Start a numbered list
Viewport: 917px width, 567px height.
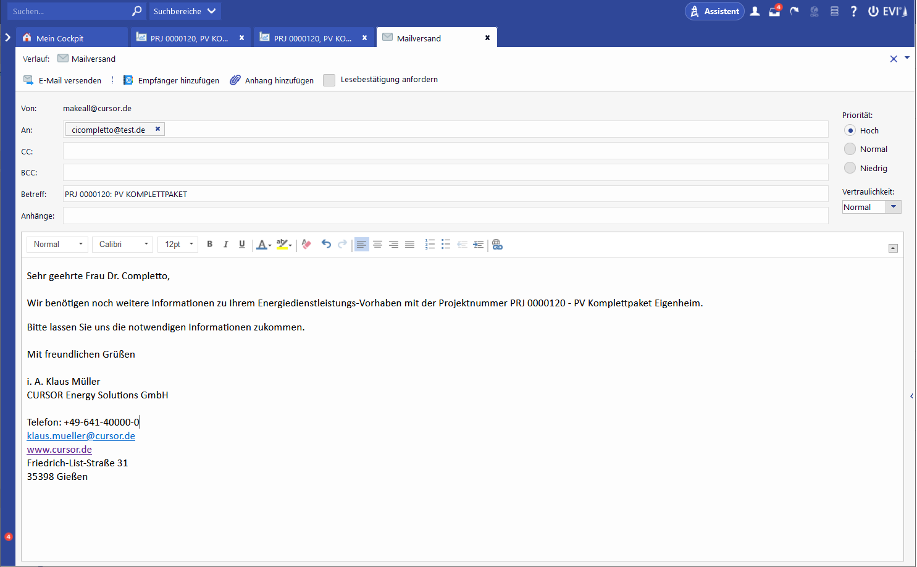430,245
